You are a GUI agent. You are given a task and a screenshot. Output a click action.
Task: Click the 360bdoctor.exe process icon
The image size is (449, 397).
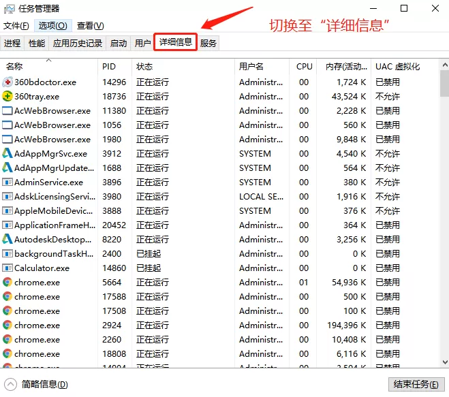7,82
